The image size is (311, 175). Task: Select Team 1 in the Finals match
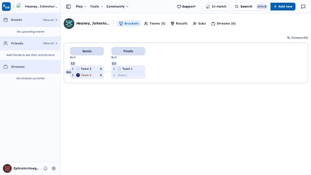tap(128, 69)
